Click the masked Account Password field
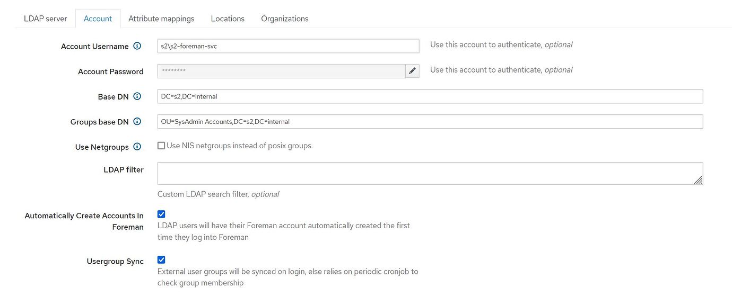732x305 pixels. [x=281, y=70]
